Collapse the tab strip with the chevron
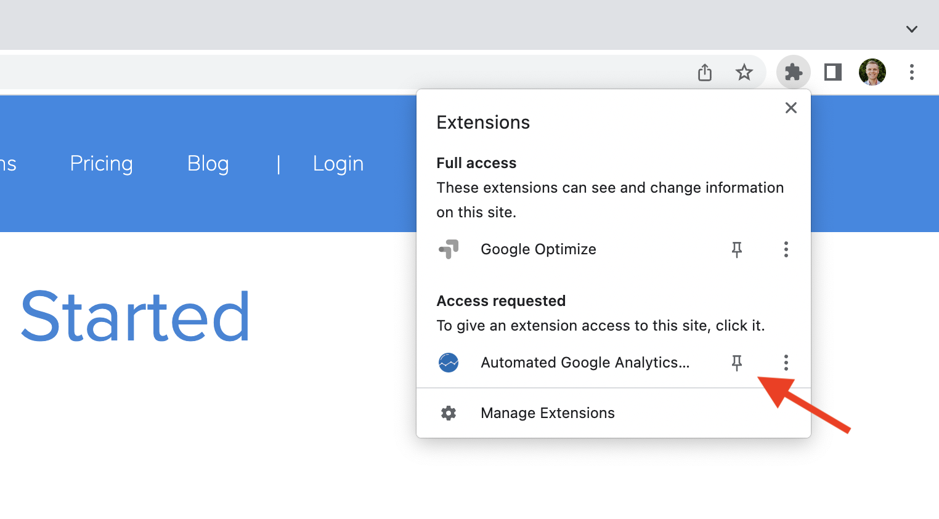The height and width of the screenshot is (519, 939). [x=911, y=29]
